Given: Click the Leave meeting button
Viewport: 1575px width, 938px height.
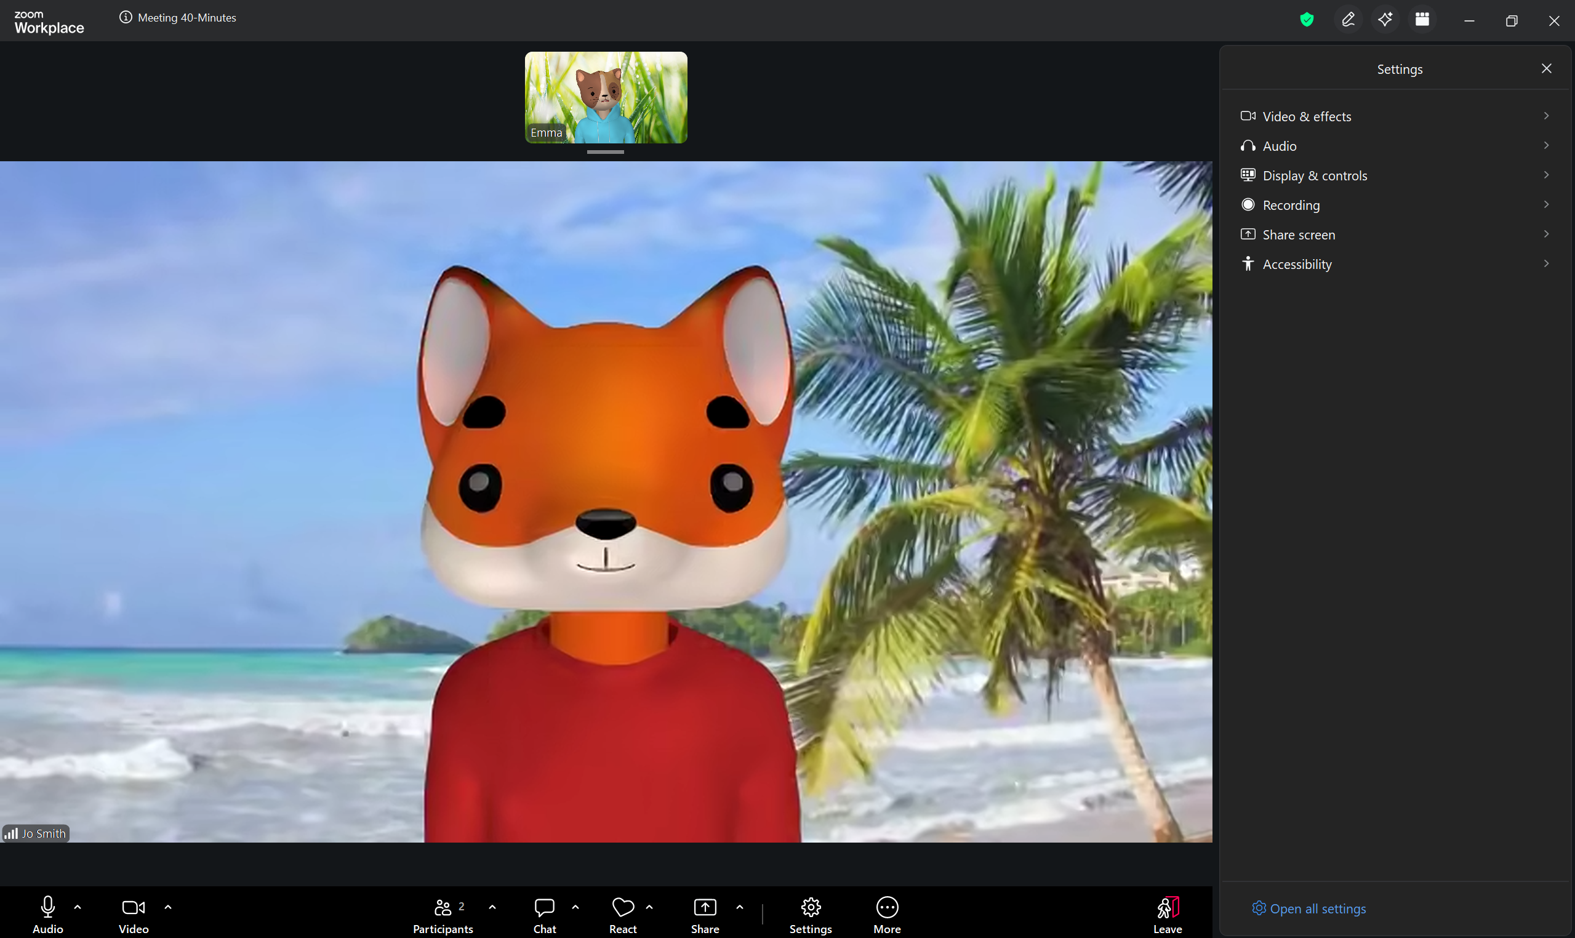Looking at the screenshot, I should (x=1168, y=914).
